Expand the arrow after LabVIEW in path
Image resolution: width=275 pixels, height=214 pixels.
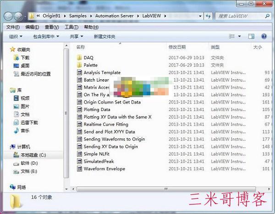pos(165,16)
